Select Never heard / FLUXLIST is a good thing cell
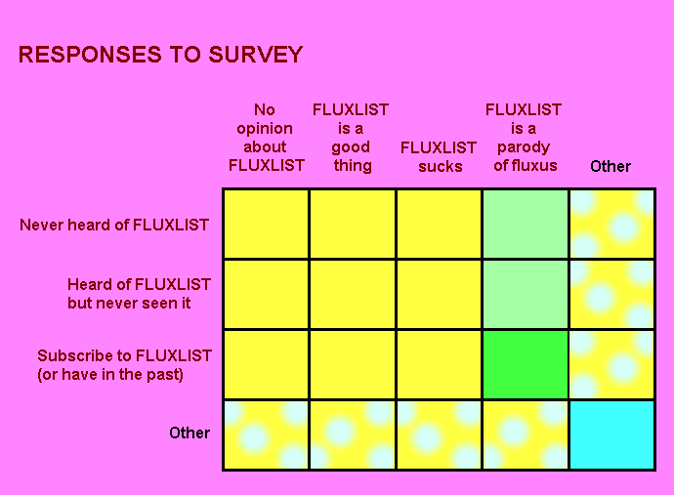Screen dimensions: 674x495 (352, 224)
